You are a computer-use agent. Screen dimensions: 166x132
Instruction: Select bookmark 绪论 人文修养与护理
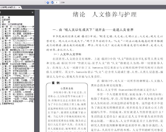pos(12,24)
